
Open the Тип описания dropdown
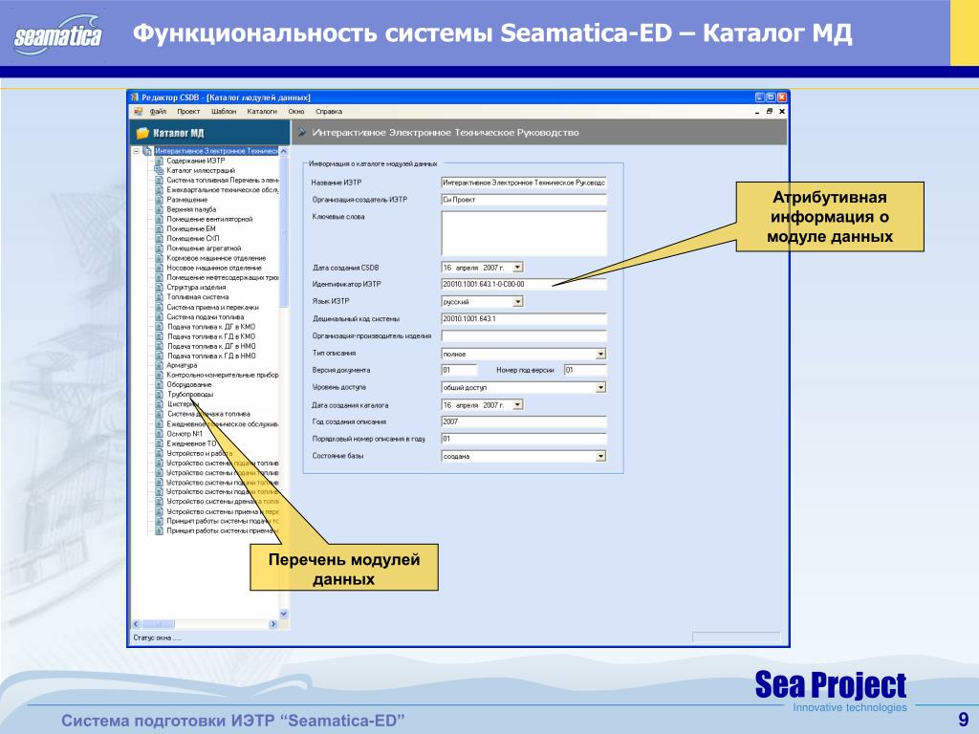(600, 354)
